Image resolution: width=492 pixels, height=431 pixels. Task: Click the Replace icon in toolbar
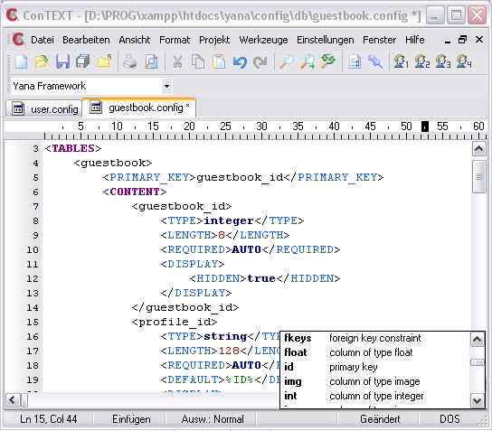pyautogui.click(x=328, y=61)
